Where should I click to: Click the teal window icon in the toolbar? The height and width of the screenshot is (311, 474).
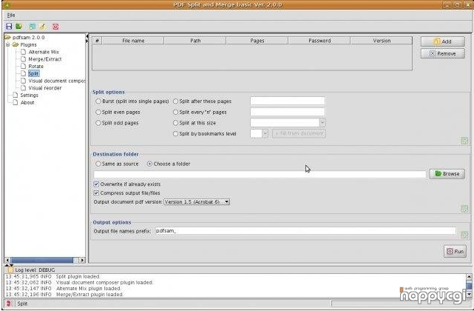(x=33, y=27)
